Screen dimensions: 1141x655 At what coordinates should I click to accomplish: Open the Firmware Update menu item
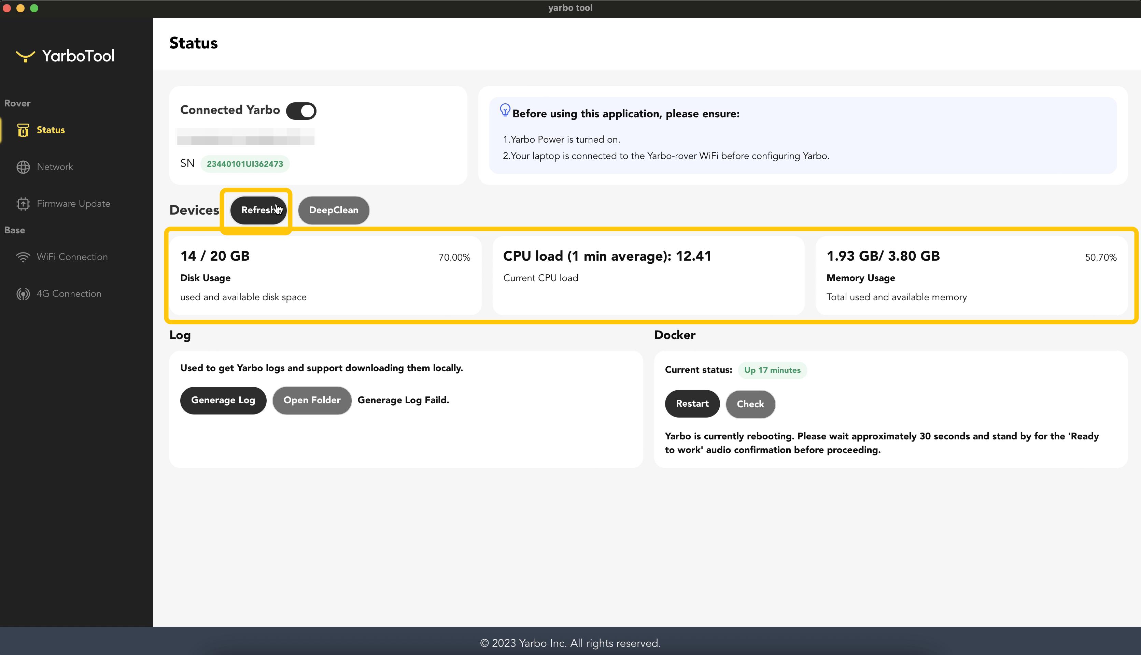tap(73, 204)
